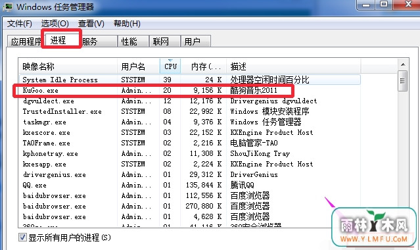This screenshot has height=250, width=420.
Task: Switch to the 服务 tab
Action: [98, 41]
